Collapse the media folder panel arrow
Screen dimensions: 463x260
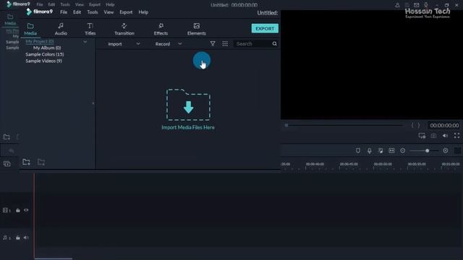pyautogui.click(x=93, y=103)
